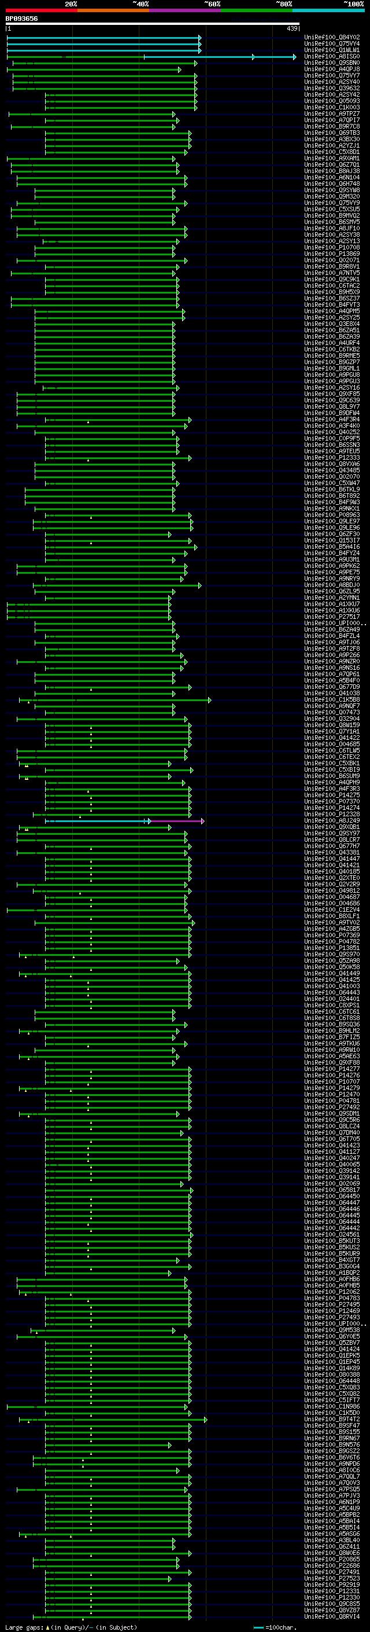Select label UniRef100_A9TPZ7
The height and width of the screenshot is (1632, 370).
tap(332, 114)
